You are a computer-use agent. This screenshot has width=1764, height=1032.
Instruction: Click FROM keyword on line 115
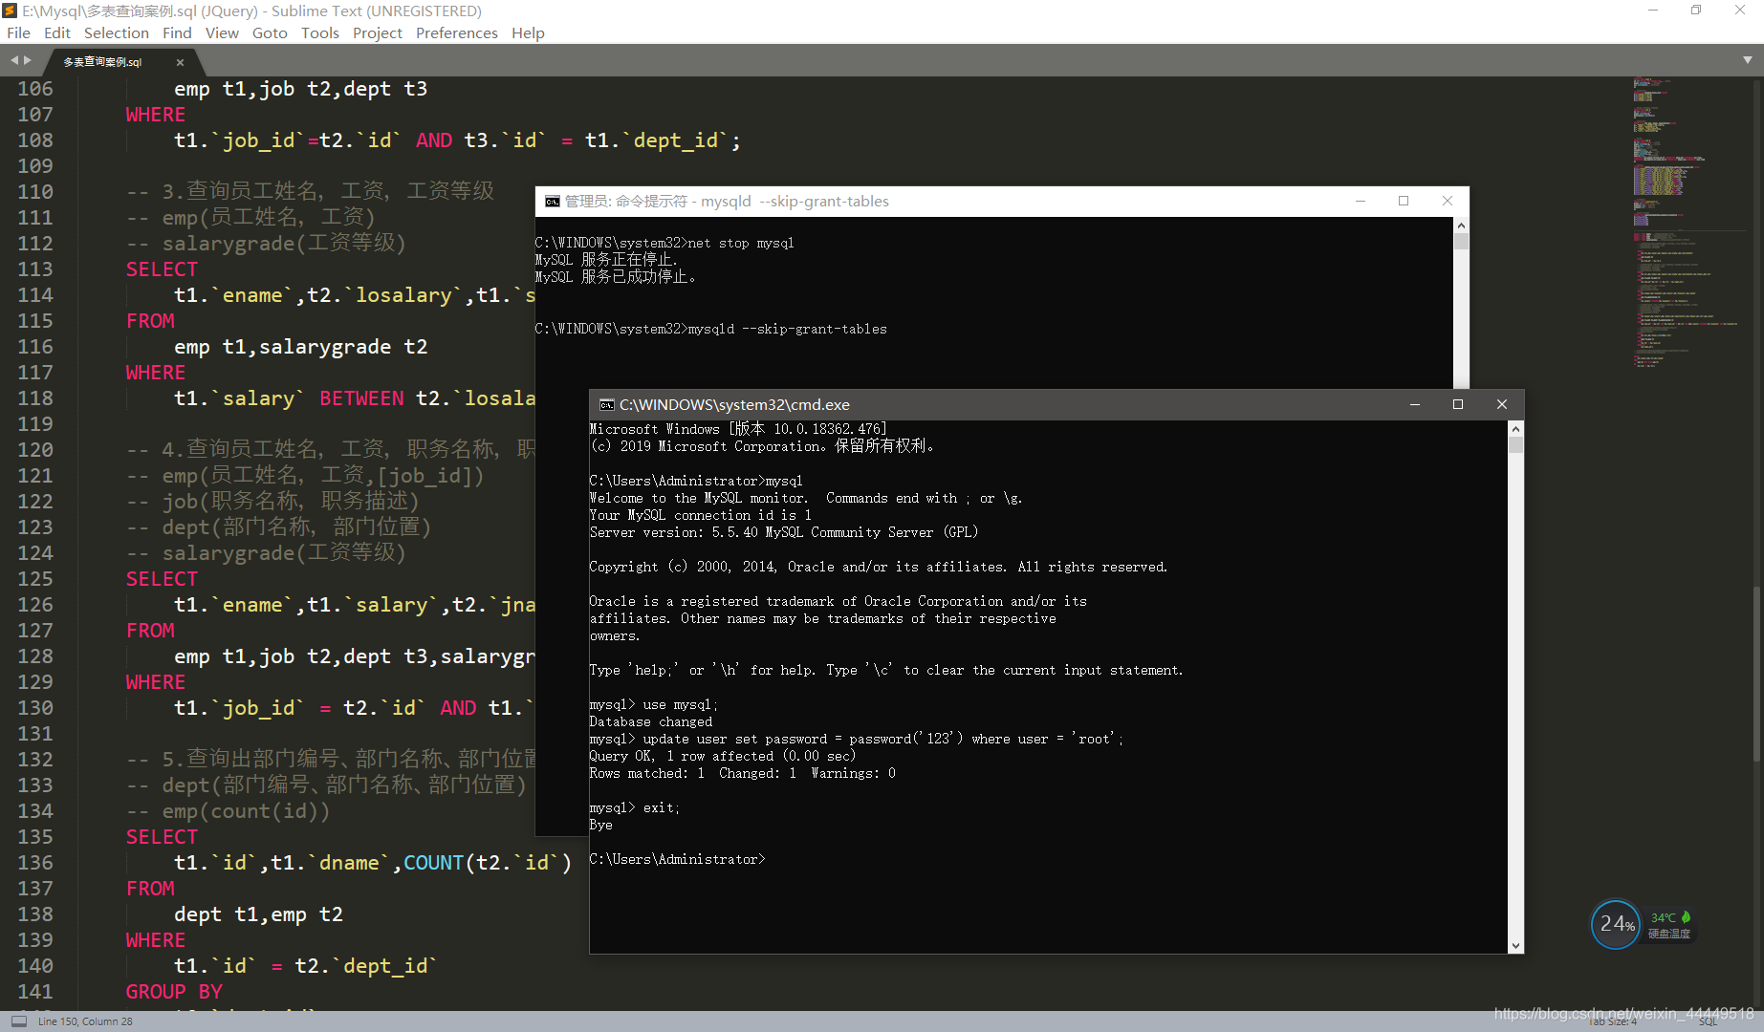[x=150, y=321]
